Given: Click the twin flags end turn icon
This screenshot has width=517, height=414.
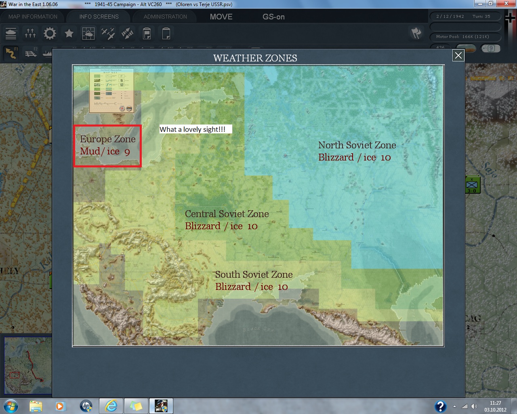Looking at the screenshot, I should 416,33.
